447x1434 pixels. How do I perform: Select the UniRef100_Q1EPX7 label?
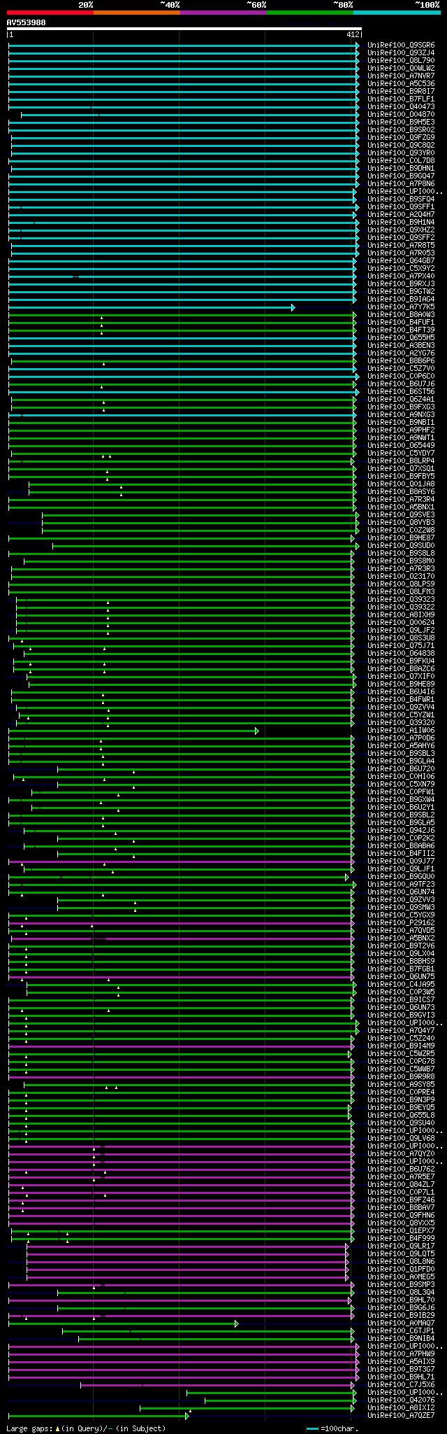(401, 1230)
